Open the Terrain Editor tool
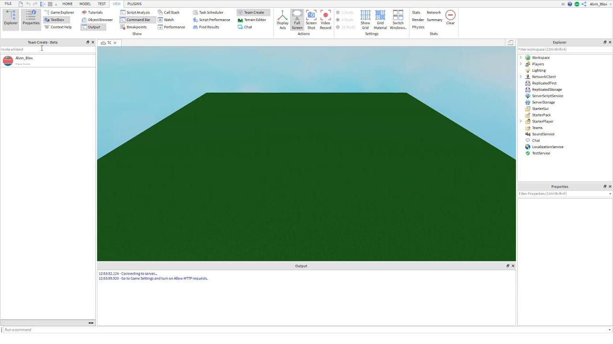 (252, 20)
